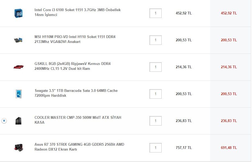The height and width of the screenshot is (162, 252).
Task: Click the MSI H110M motherboard product image
Action: 18,40
